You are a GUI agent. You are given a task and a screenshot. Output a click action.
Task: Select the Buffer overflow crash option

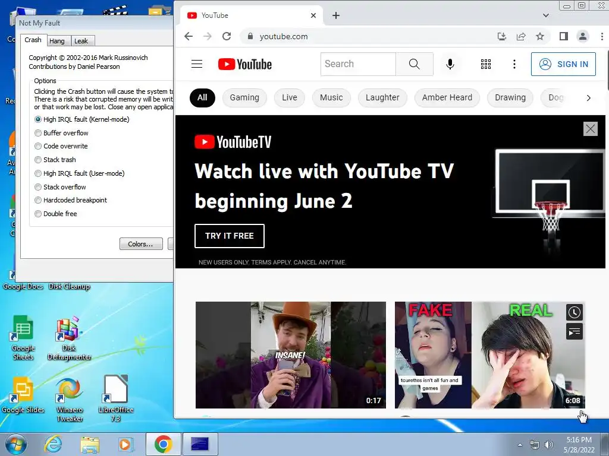[61, 133]
